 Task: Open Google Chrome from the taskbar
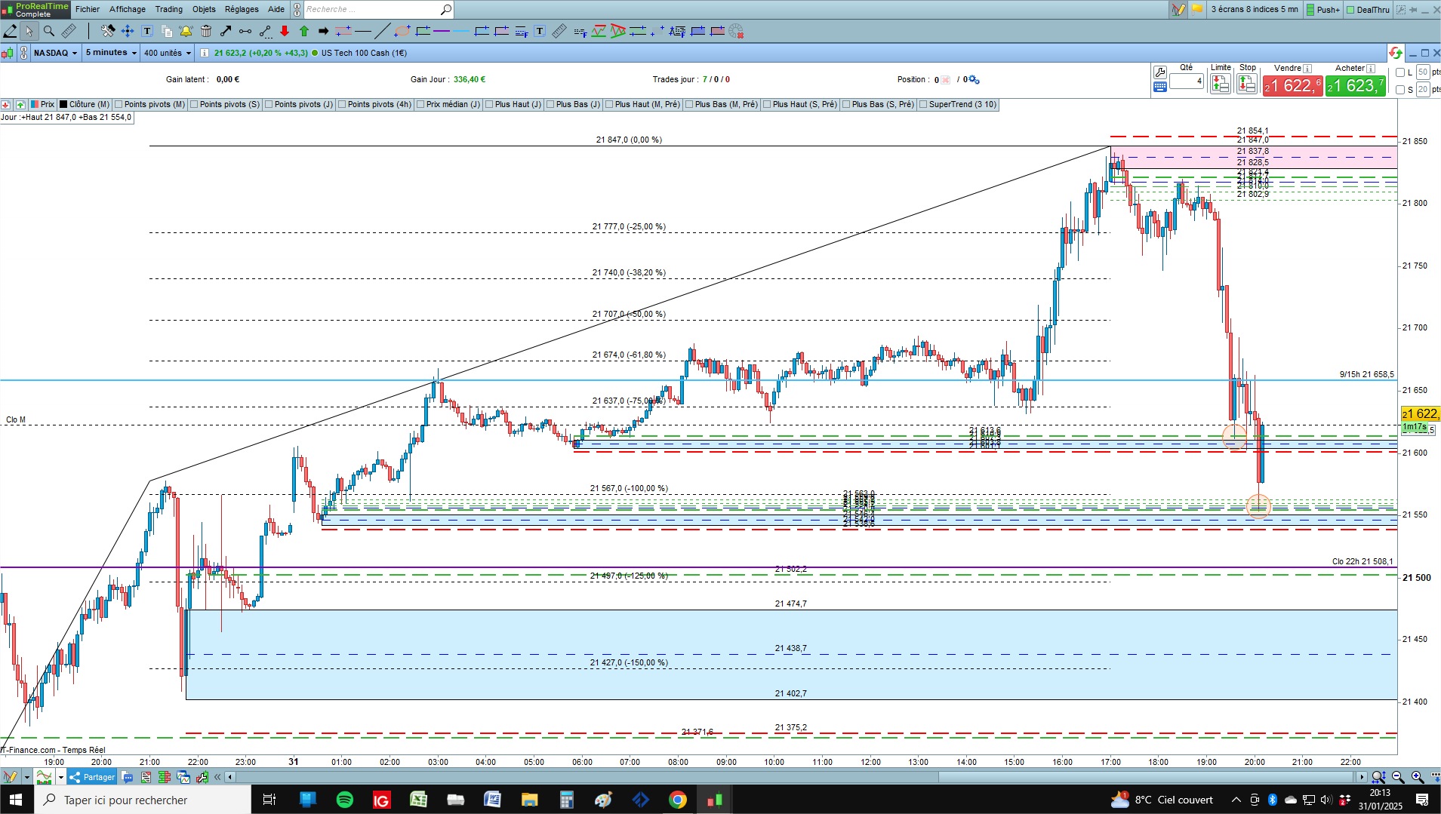pyautogui.click(x=678, y=800)
